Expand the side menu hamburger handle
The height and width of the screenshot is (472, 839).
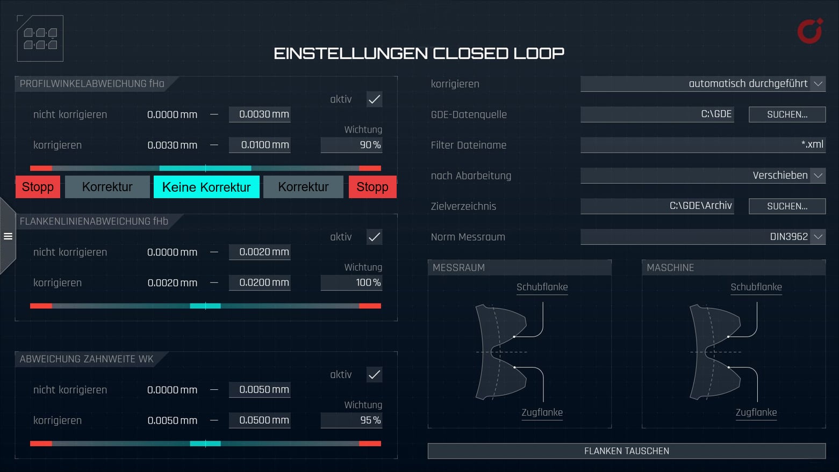(8, 236)
